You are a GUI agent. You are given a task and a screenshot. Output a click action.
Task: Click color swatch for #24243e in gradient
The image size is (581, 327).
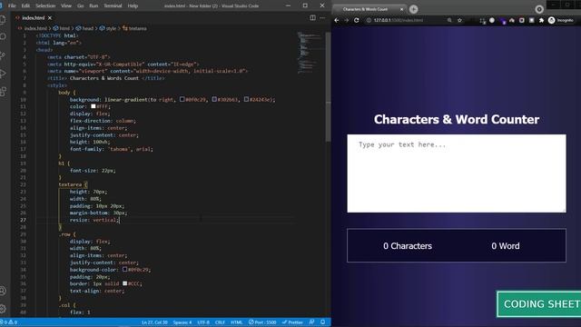pyautogui.click(x=246, y=99)
